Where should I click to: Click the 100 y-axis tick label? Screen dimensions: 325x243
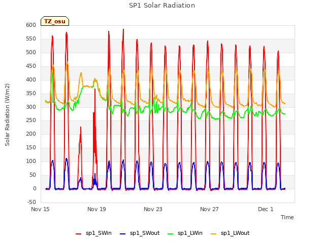31,161
